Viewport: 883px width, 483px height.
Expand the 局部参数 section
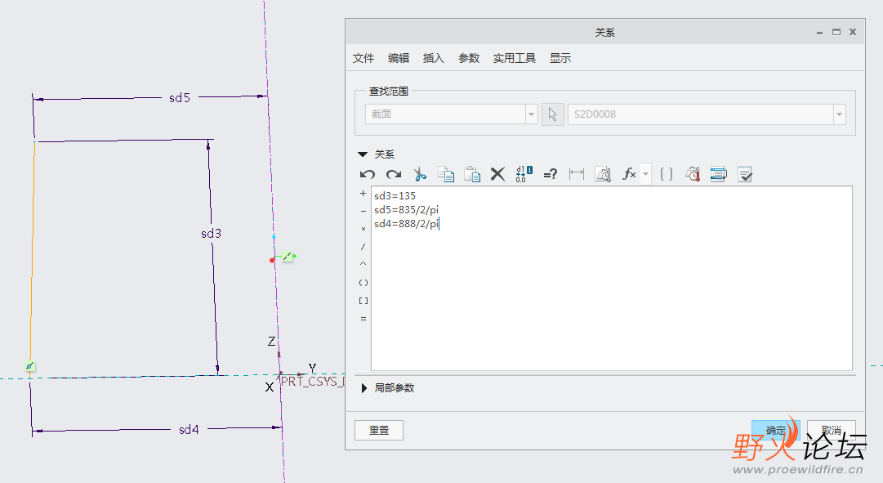click(363, 388)
